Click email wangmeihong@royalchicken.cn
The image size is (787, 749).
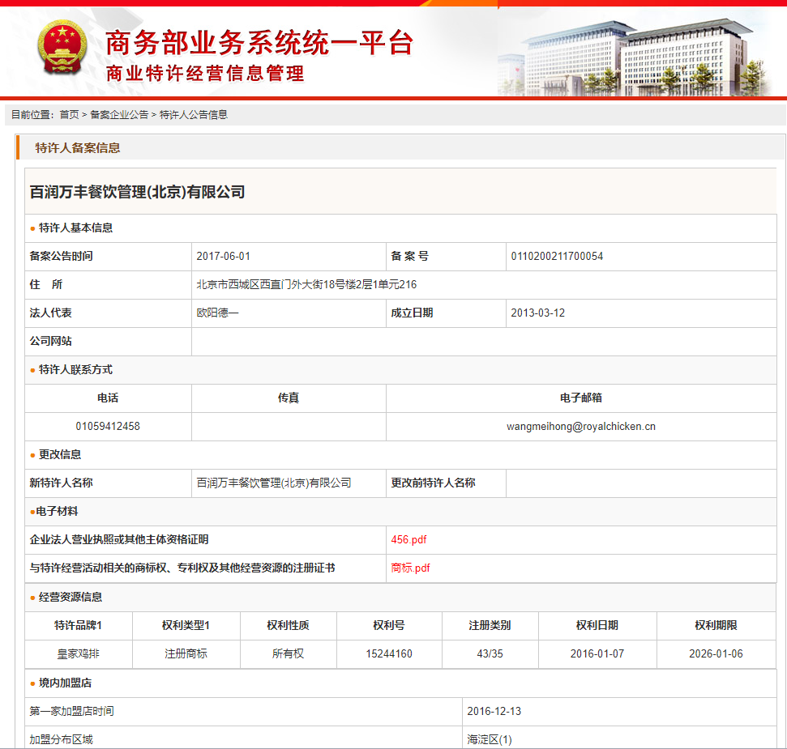581,426
